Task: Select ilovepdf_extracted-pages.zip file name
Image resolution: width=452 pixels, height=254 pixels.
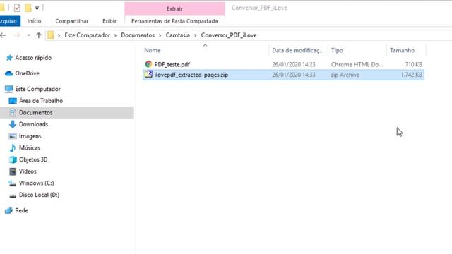Action: 191,75
